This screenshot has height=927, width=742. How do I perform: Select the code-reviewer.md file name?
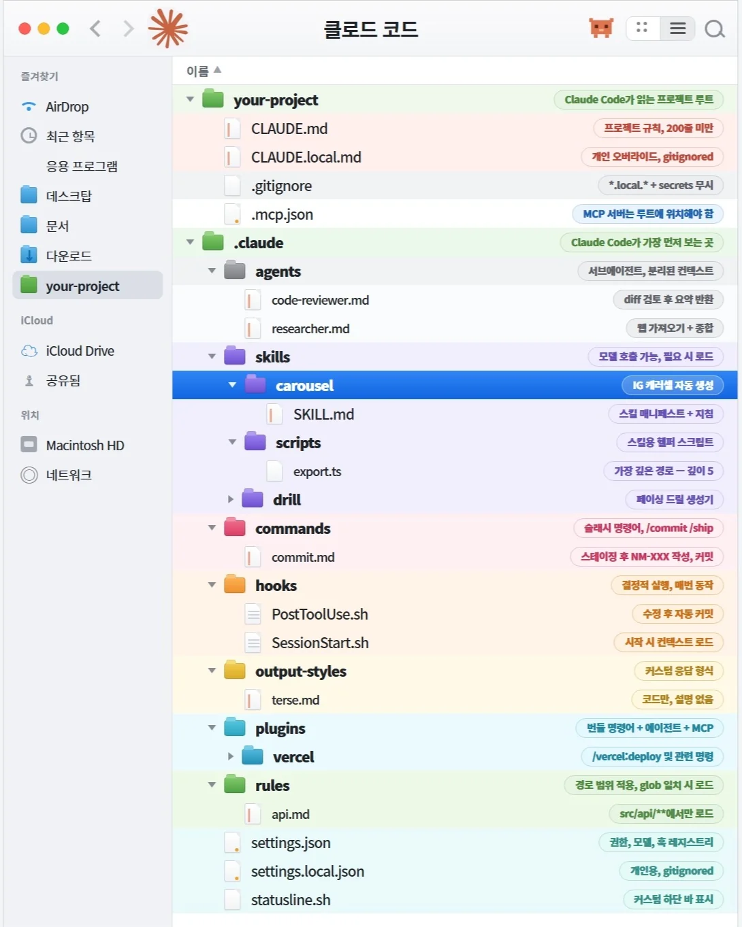[x=320, y=300]
